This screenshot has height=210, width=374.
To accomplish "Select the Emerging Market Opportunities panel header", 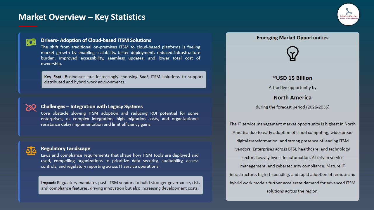I will click(x=292, y=37).
